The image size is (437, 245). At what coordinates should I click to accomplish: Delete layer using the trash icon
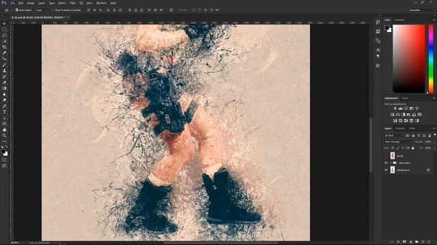click(429, 242)
